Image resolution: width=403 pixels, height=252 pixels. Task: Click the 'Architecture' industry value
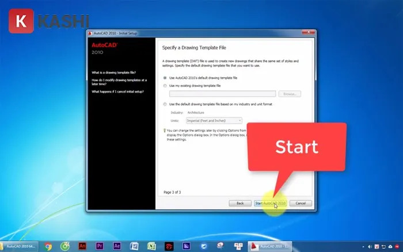196,113
